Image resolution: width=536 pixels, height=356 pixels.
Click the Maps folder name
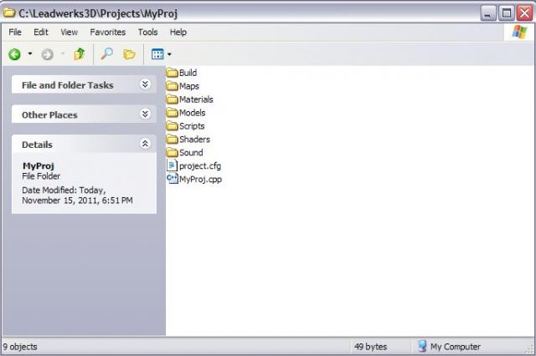189,86
